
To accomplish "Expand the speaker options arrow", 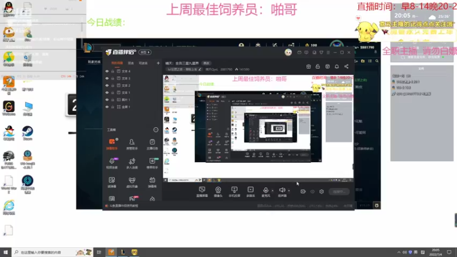I will click(x=289, y=191).
